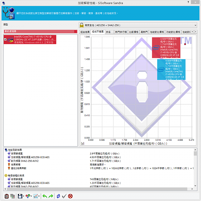Screen dimensions: 201x201
Task: Click the green back arrow icon
Action: pos(45,196)
